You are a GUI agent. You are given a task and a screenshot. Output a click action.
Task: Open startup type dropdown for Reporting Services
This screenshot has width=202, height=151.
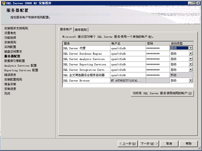tap(190, 64)
